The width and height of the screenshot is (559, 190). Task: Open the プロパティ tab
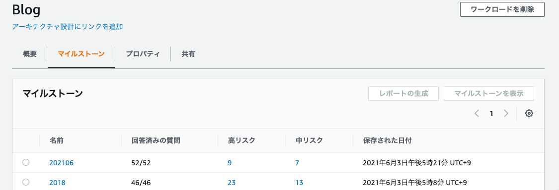pos(143,54)
